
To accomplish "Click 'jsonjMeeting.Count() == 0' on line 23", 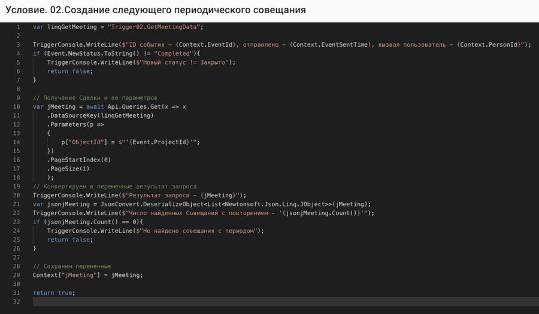I will point(92,222).
